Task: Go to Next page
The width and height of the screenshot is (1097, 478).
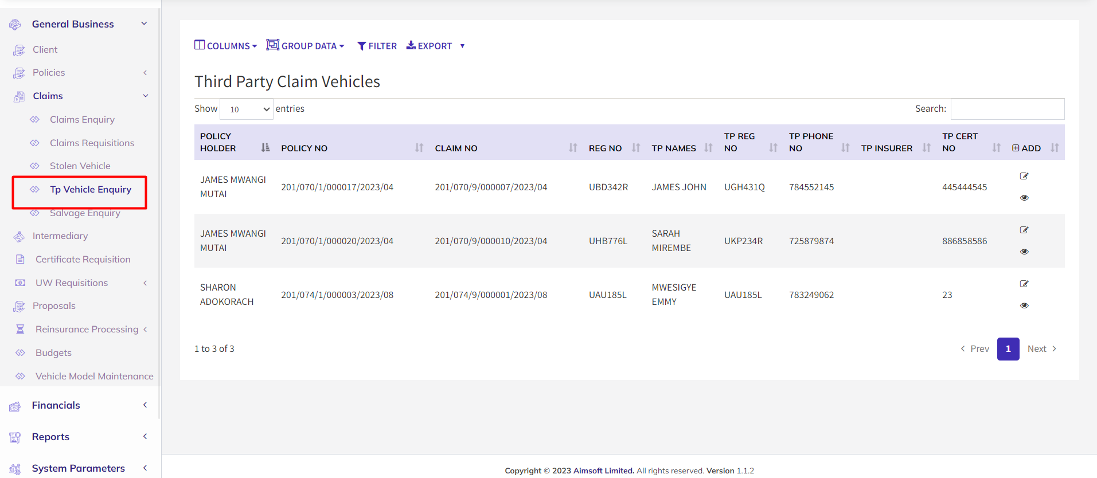Action: (x=1041, y=348)
